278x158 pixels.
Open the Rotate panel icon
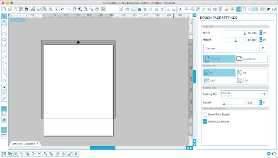pos(192,9)
